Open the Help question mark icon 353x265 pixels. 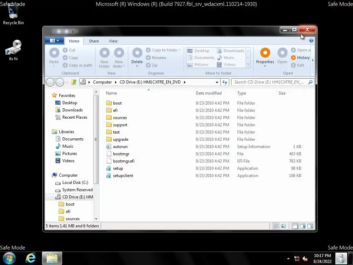(x=311, y=40)
